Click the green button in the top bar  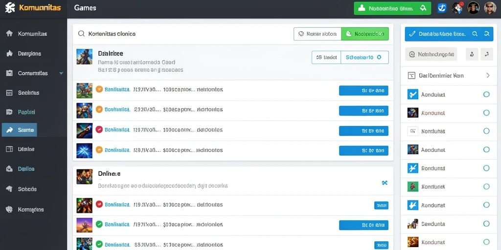[x=392, y=8]
